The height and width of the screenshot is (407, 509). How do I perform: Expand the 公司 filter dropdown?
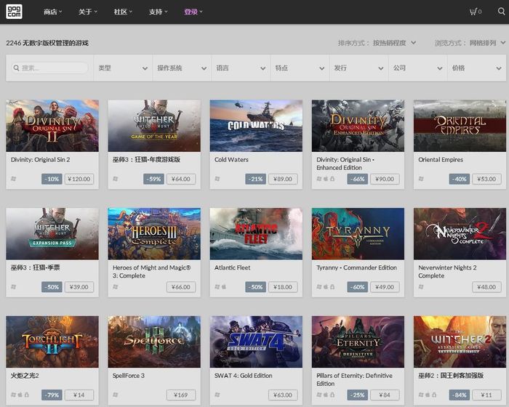(417, 68)
